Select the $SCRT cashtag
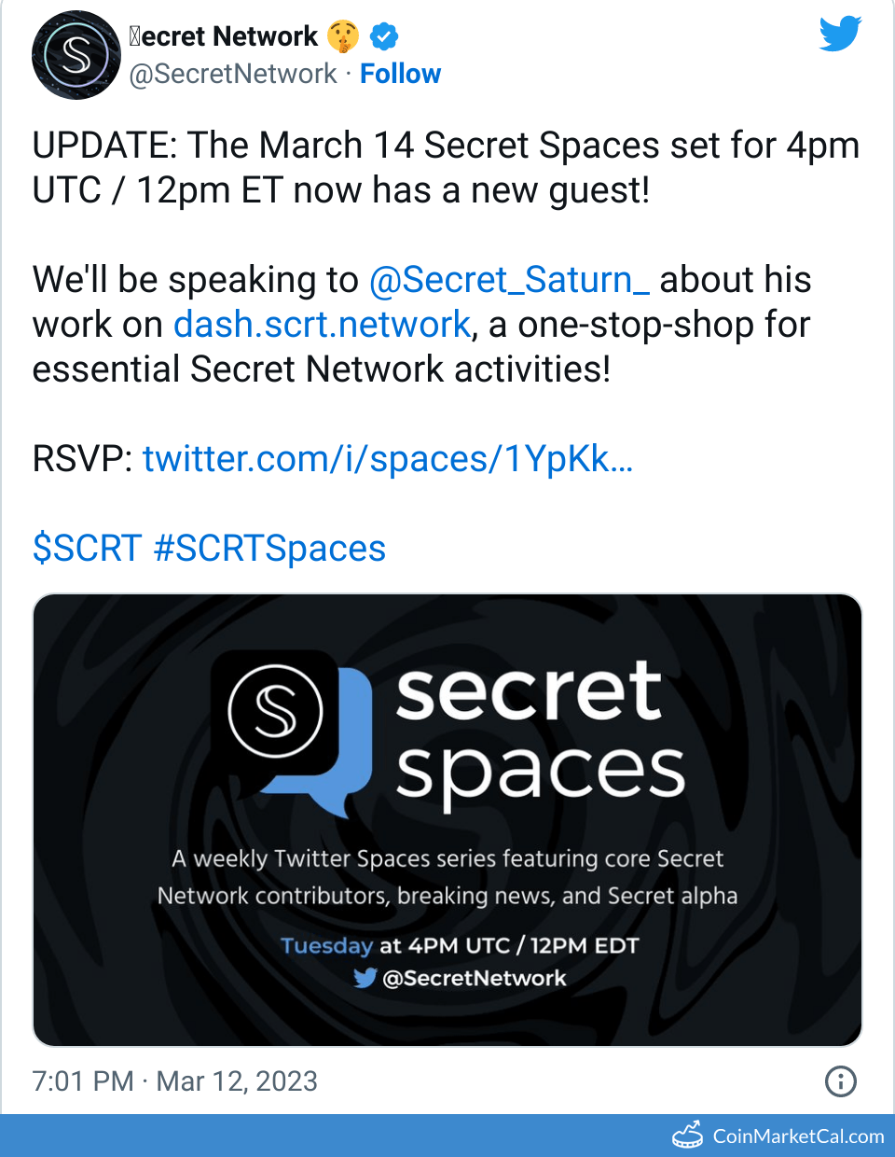This screenshot has height=1157, width=895. 87,549
